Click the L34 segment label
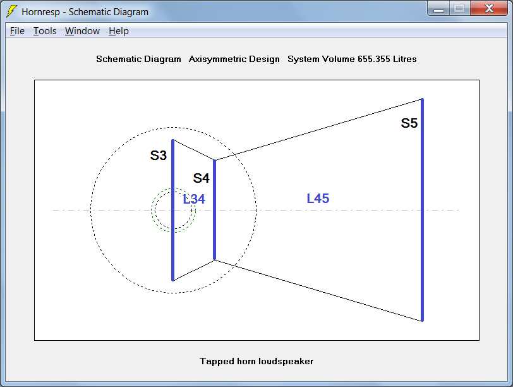 [x=194, y=199]
